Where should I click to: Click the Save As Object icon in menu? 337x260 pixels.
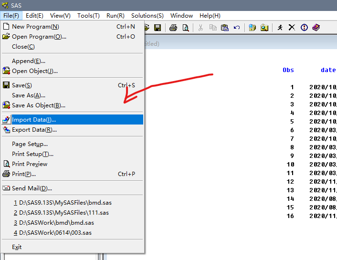tap(6, 105)
